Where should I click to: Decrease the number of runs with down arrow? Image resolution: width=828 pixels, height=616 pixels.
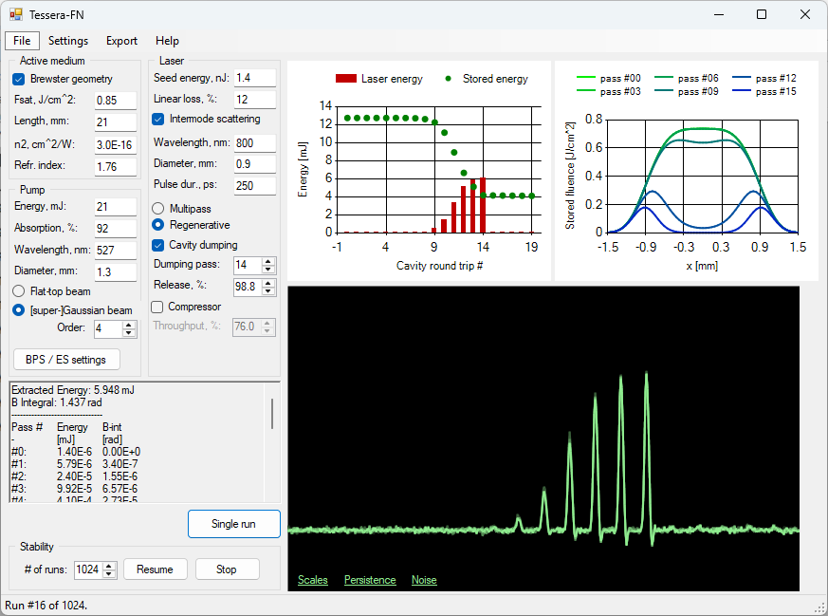[109, 573]
